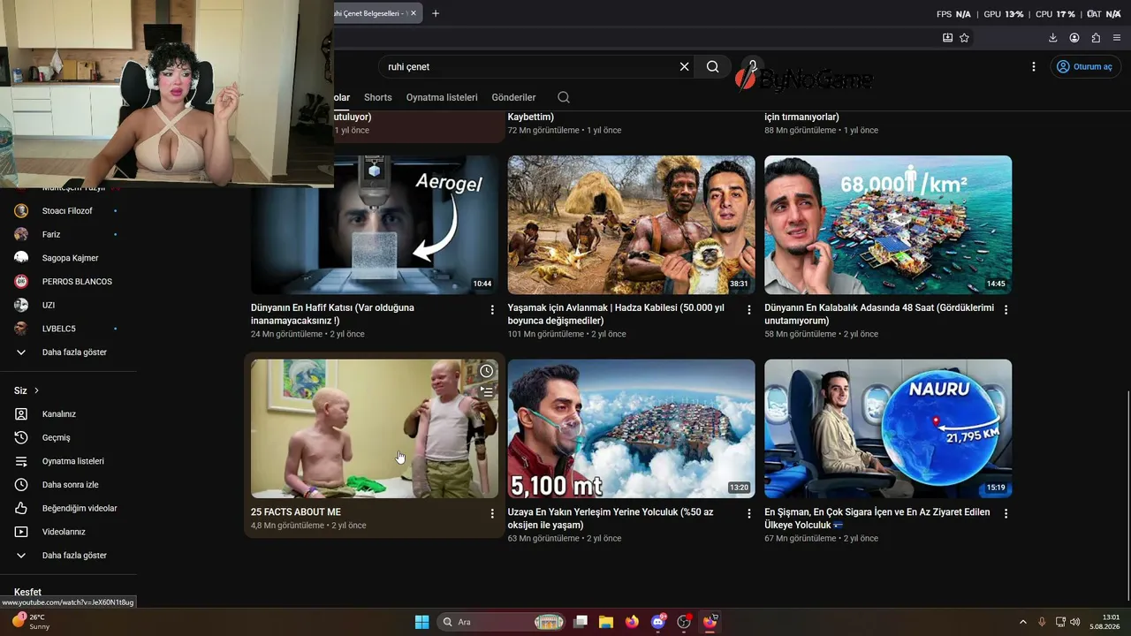Open the Windows Start menu
1131x636 pixels.
click(421, 622)
